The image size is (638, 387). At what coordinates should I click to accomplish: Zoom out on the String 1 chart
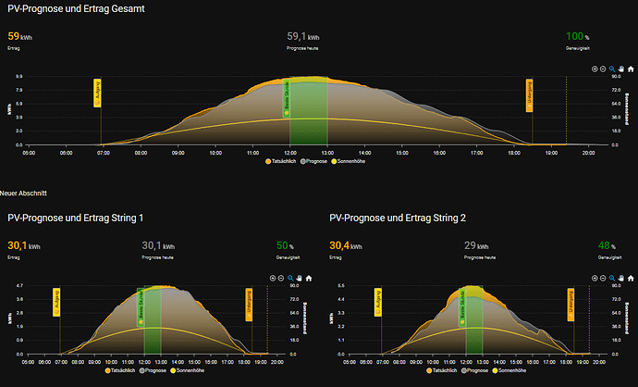[x=281, y=279]
